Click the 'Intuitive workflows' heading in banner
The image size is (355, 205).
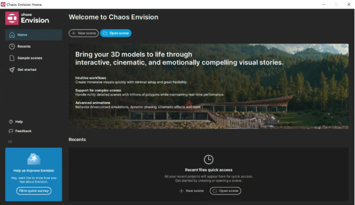point(90,78)
